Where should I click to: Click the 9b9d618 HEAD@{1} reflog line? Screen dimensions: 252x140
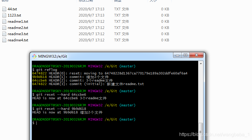point(70,77)
